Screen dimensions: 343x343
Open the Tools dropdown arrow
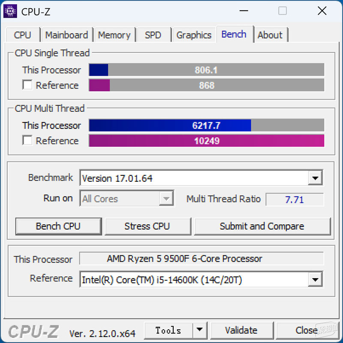pyautogui.click(x=199, y=330)
